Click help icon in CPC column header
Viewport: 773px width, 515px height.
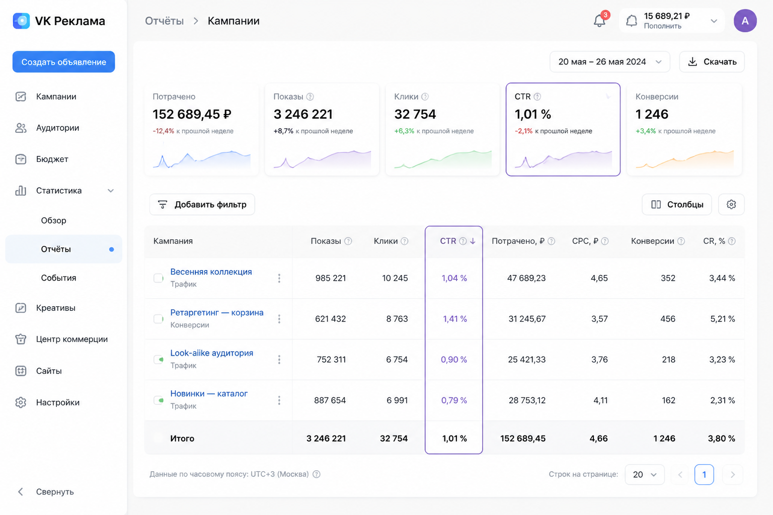[605, 241]
